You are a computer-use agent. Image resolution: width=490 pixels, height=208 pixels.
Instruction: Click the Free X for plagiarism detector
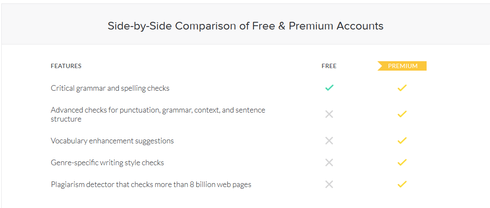click(x=329, y=184)
